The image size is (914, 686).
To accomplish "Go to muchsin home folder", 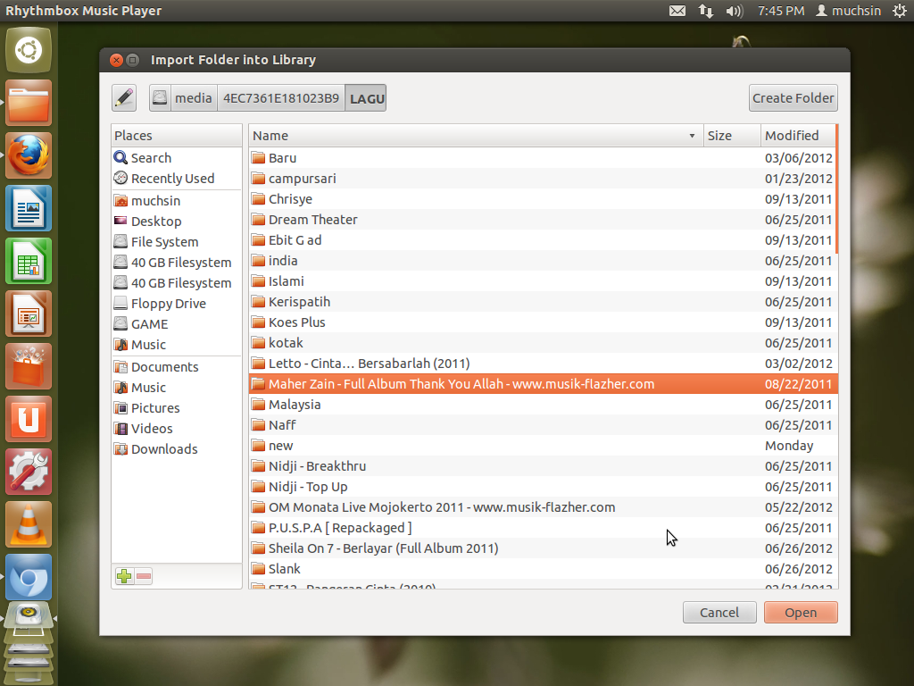I will tap(176, 201).
